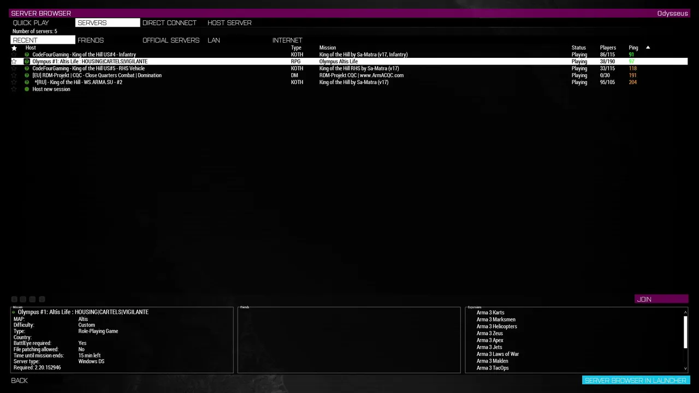Click Arma 3 Laws of War entry

coord(497,354)
